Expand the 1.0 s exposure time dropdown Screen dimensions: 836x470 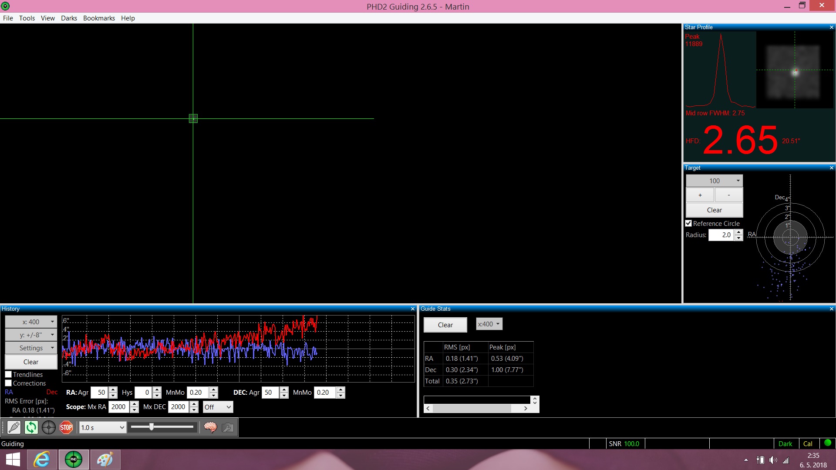click(x=103, y=428)
